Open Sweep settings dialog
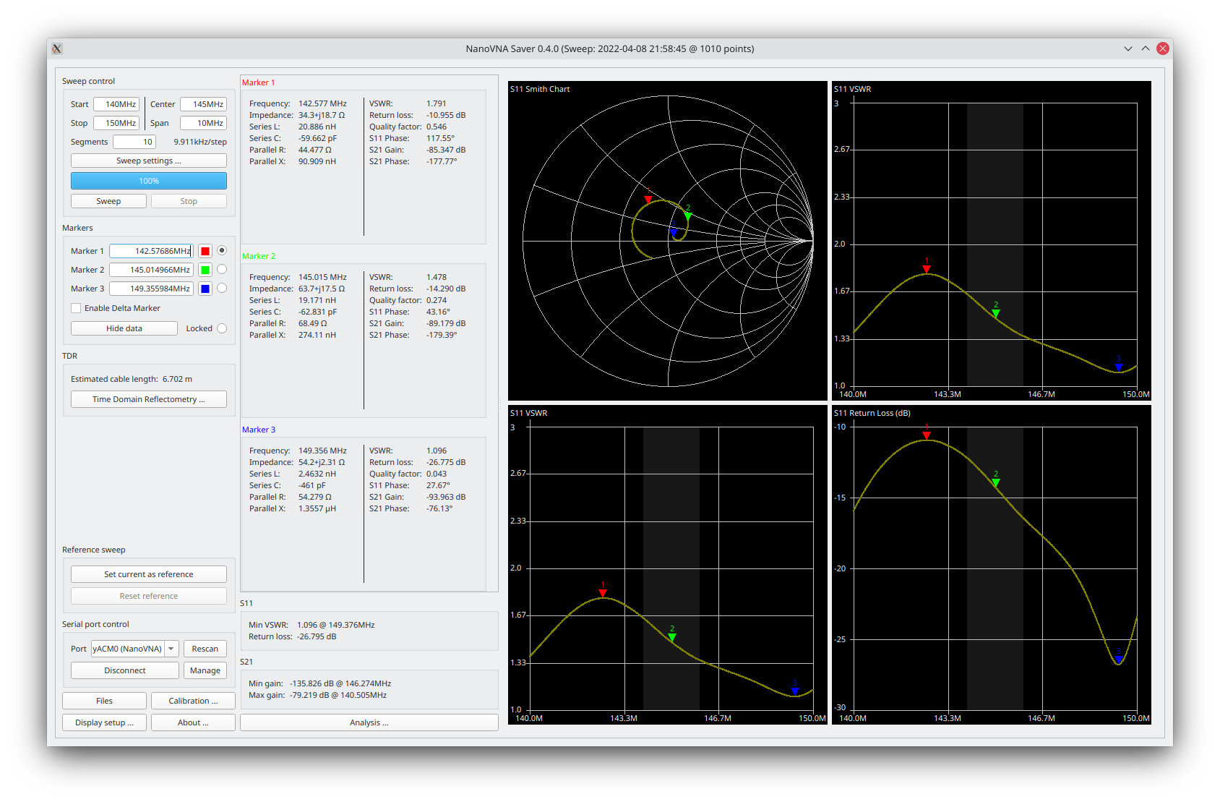1220x802 pixels. [149, 161]
